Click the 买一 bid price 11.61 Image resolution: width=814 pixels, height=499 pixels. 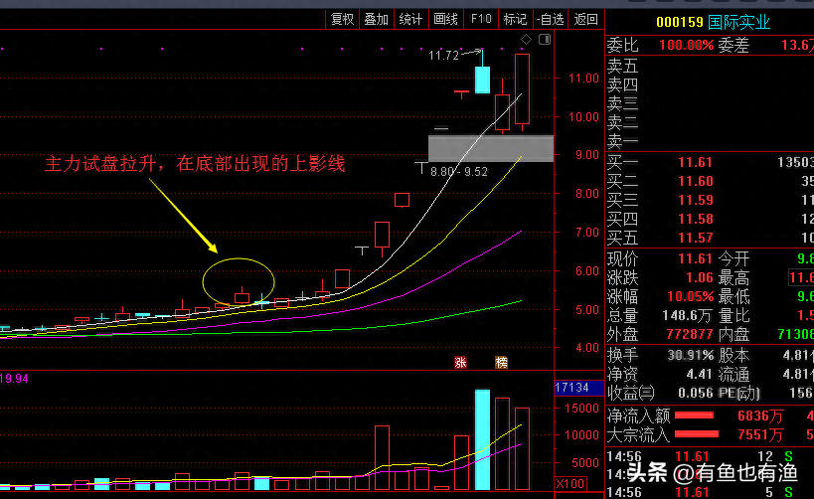click(695, 163)
